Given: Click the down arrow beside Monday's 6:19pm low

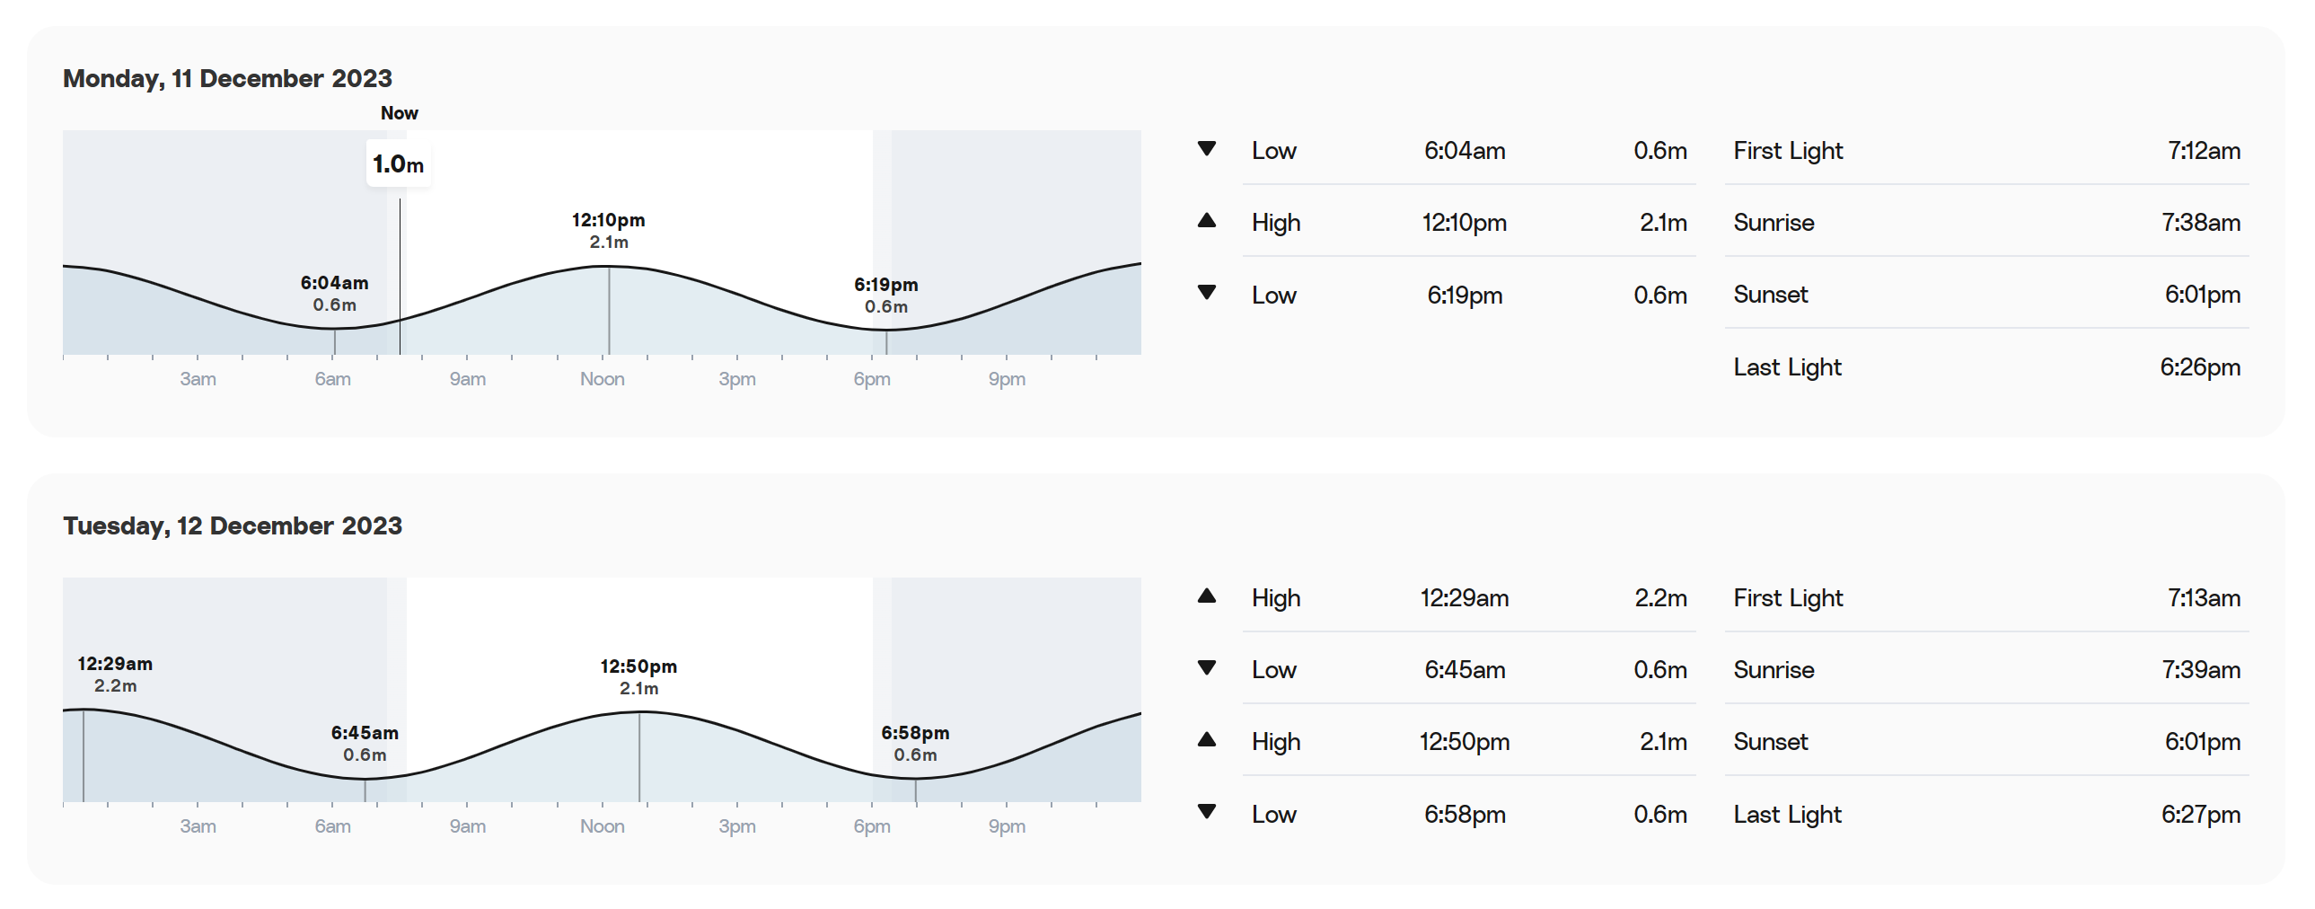Looking at the screenshot, I should [1206, 292].
